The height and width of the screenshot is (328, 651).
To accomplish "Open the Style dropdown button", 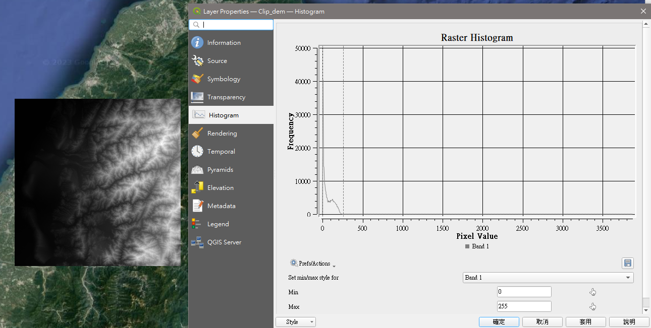I will (296, 322).
